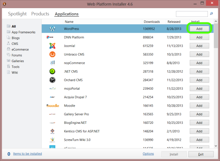Select the .NET CMS green icon
220x161 pixels.
click(52, 71)
